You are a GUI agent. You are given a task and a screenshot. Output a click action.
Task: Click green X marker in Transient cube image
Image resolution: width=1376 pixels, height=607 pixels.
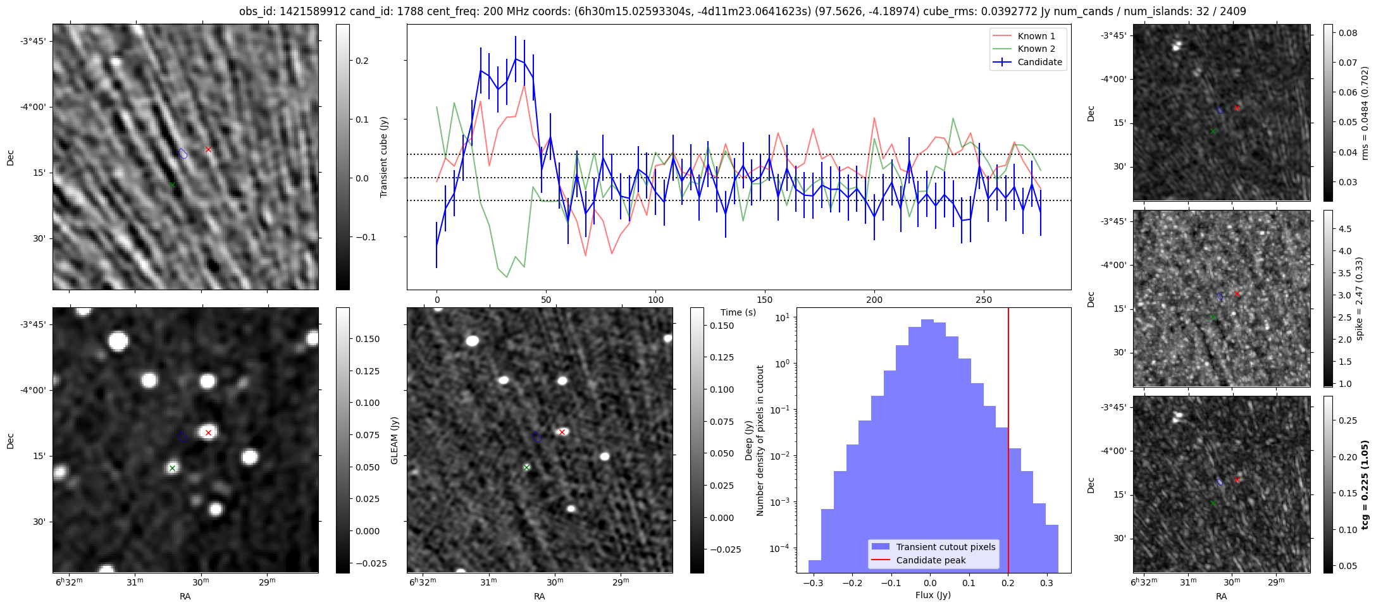[x=172, y=185]
